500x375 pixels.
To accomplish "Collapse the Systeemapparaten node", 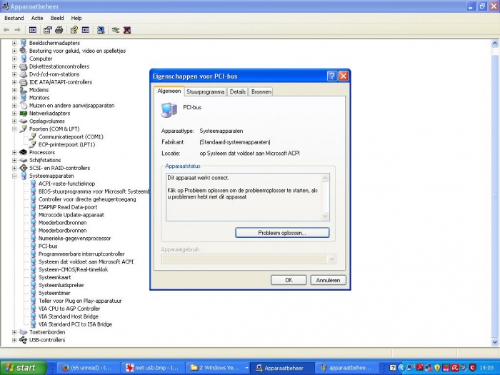I will pos(14,176).
